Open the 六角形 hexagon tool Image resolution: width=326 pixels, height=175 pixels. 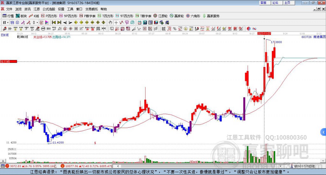click(x=193, y=16)
